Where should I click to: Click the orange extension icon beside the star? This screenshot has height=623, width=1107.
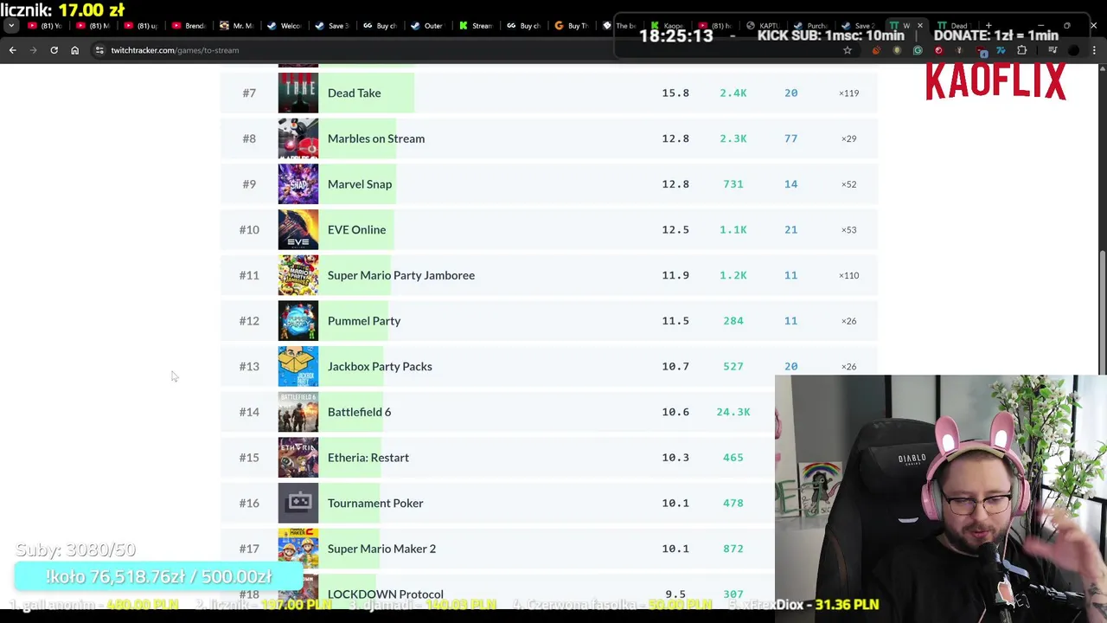tap(876, 50)
